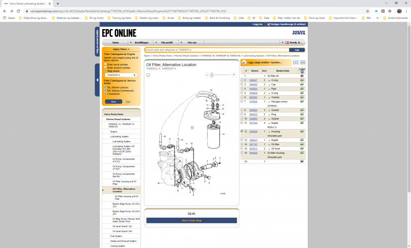The height and width of the screenshot is (248, 411).
Task: Reload the page in the browser
Action: [18, 11]
